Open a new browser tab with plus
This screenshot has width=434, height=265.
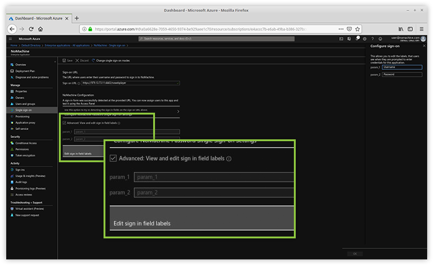[77, 18]
